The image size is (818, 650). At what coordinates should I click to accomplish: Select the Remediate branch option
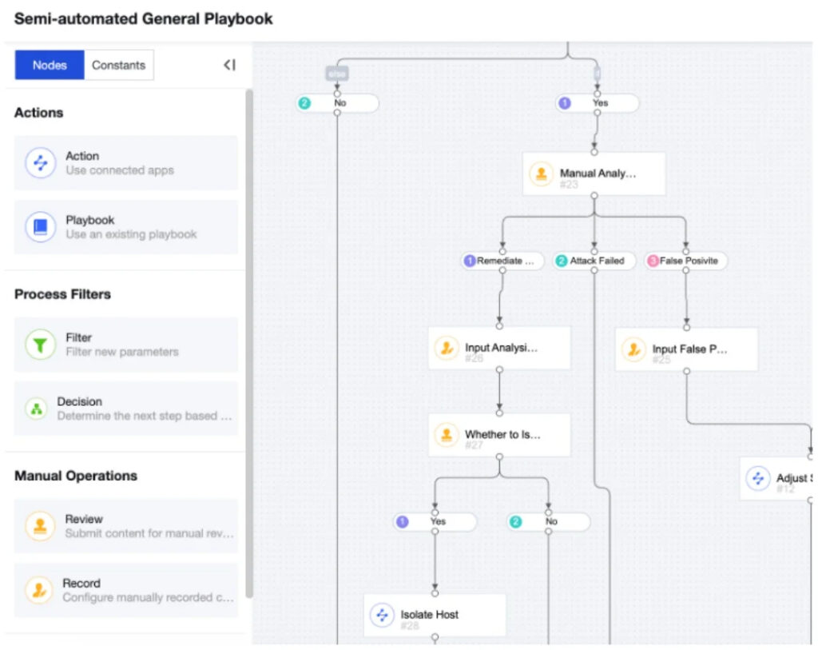(502, 261)
